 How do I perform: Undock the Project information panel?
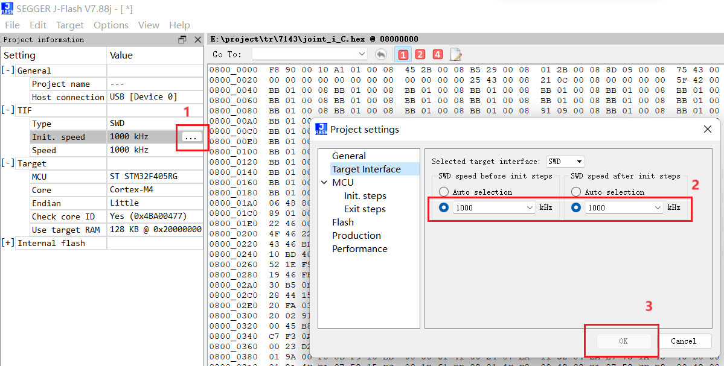click(x=182, y=40)
